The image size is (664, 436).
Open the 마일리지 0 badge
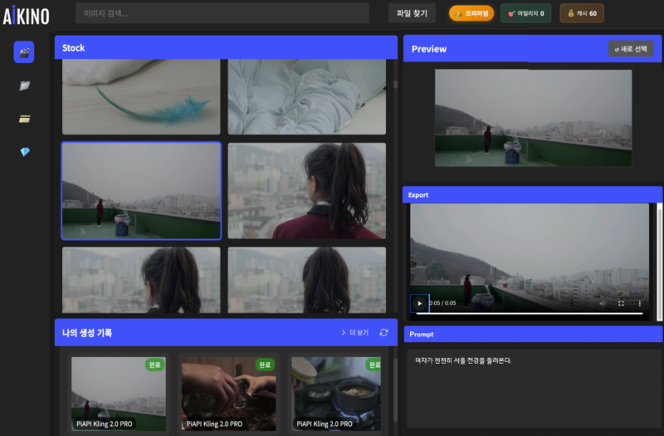tap(526, 13)
